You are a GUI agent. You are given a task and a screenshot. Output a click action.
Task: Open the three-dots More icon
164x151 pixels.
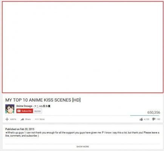pyautogui.click(x=37, y=119)
